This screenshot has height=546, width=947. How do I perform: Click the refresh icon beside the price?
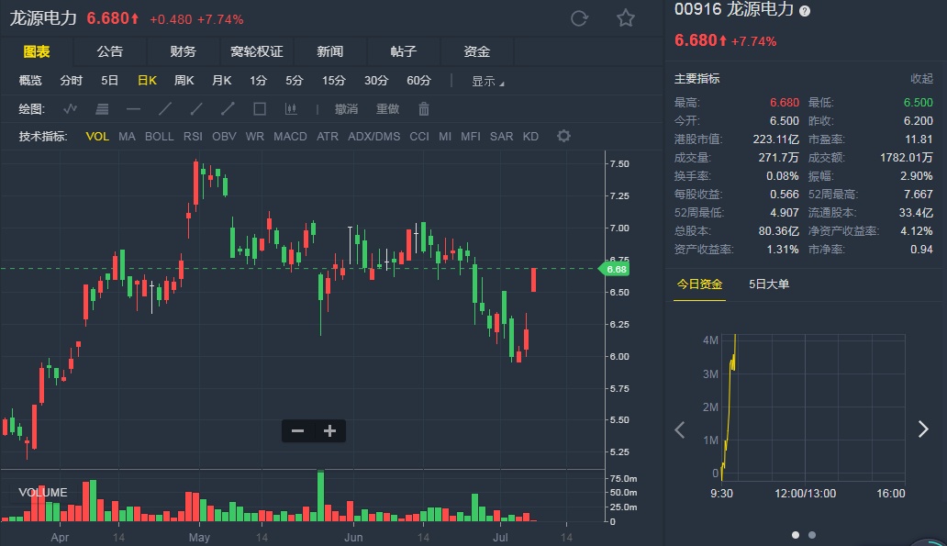pos(579,18)
